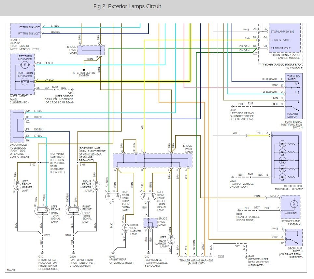314x279 pixels.
Task: Click the 'G403 (REAR OF VEHICLE, UNDER ROOF)' upper label
Action: click(242, 184)
